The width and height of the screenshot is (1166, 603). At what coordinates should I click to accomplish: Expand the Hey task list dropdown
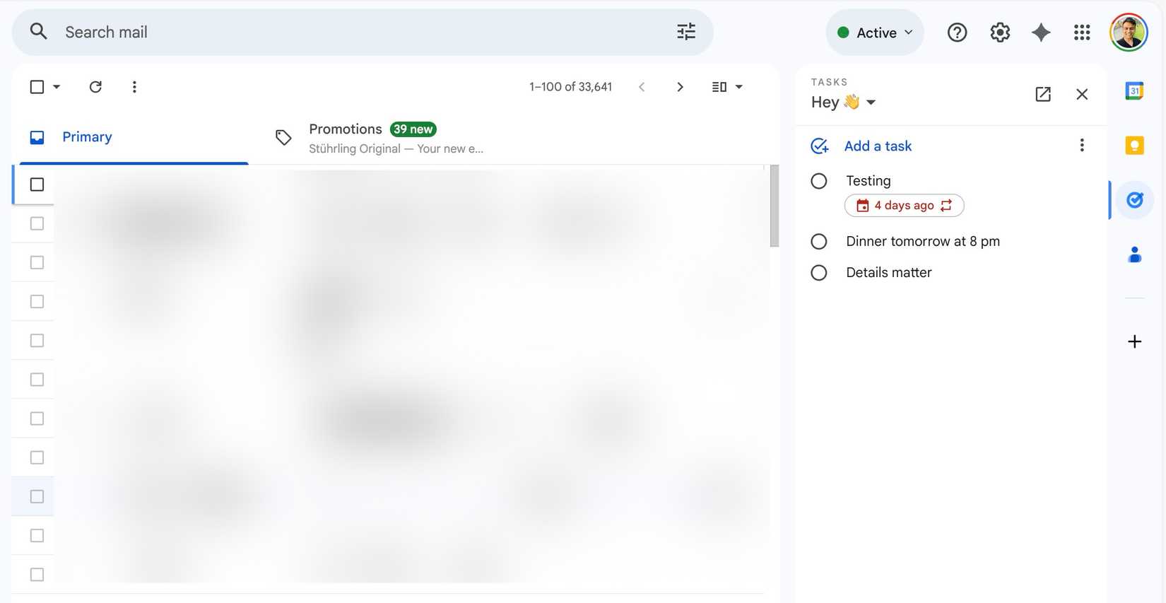pyautogui.click(x=871, y=103)
